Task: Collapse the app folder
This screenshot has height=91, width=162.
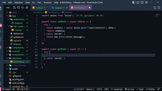Action: click(x=7, y=16)
